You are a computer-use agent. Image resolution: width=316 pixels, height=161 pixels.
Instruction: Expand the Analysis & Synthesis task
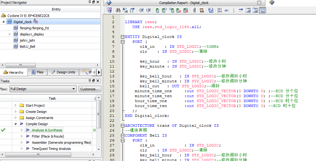point(22,130)
